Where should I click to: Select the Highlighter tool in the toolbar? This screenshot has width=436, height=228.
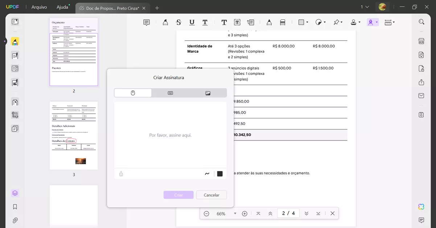(x=165, y=22)
